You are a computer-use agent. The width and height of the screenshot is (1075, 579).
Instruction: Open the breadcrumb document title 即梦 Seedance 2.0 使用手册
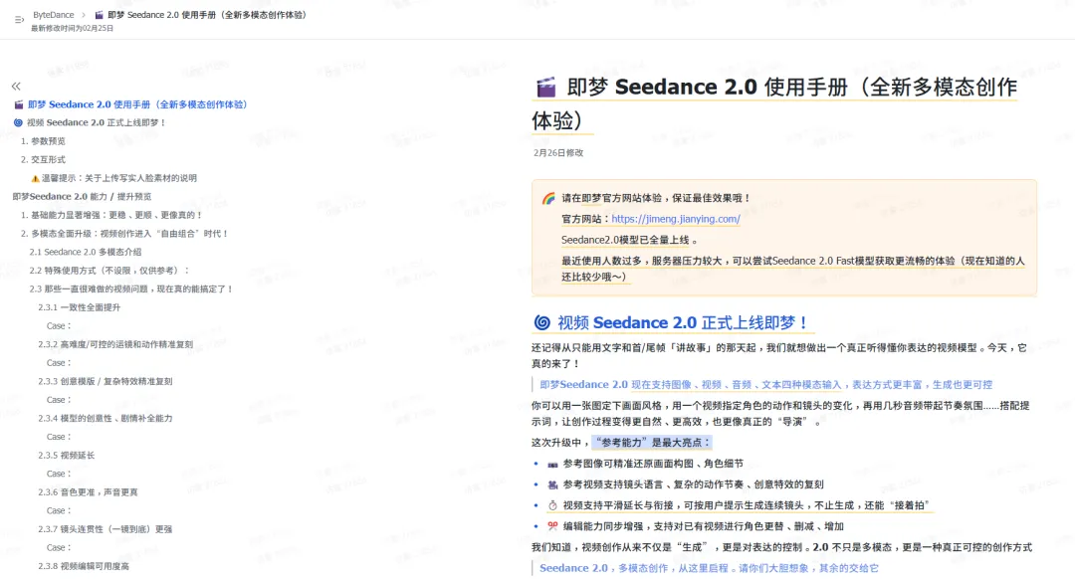tap(208, 14)
